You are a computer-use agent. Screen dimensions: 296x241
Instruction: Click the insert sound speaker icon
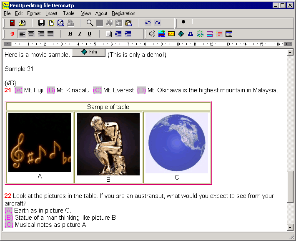tap(152, 34)
